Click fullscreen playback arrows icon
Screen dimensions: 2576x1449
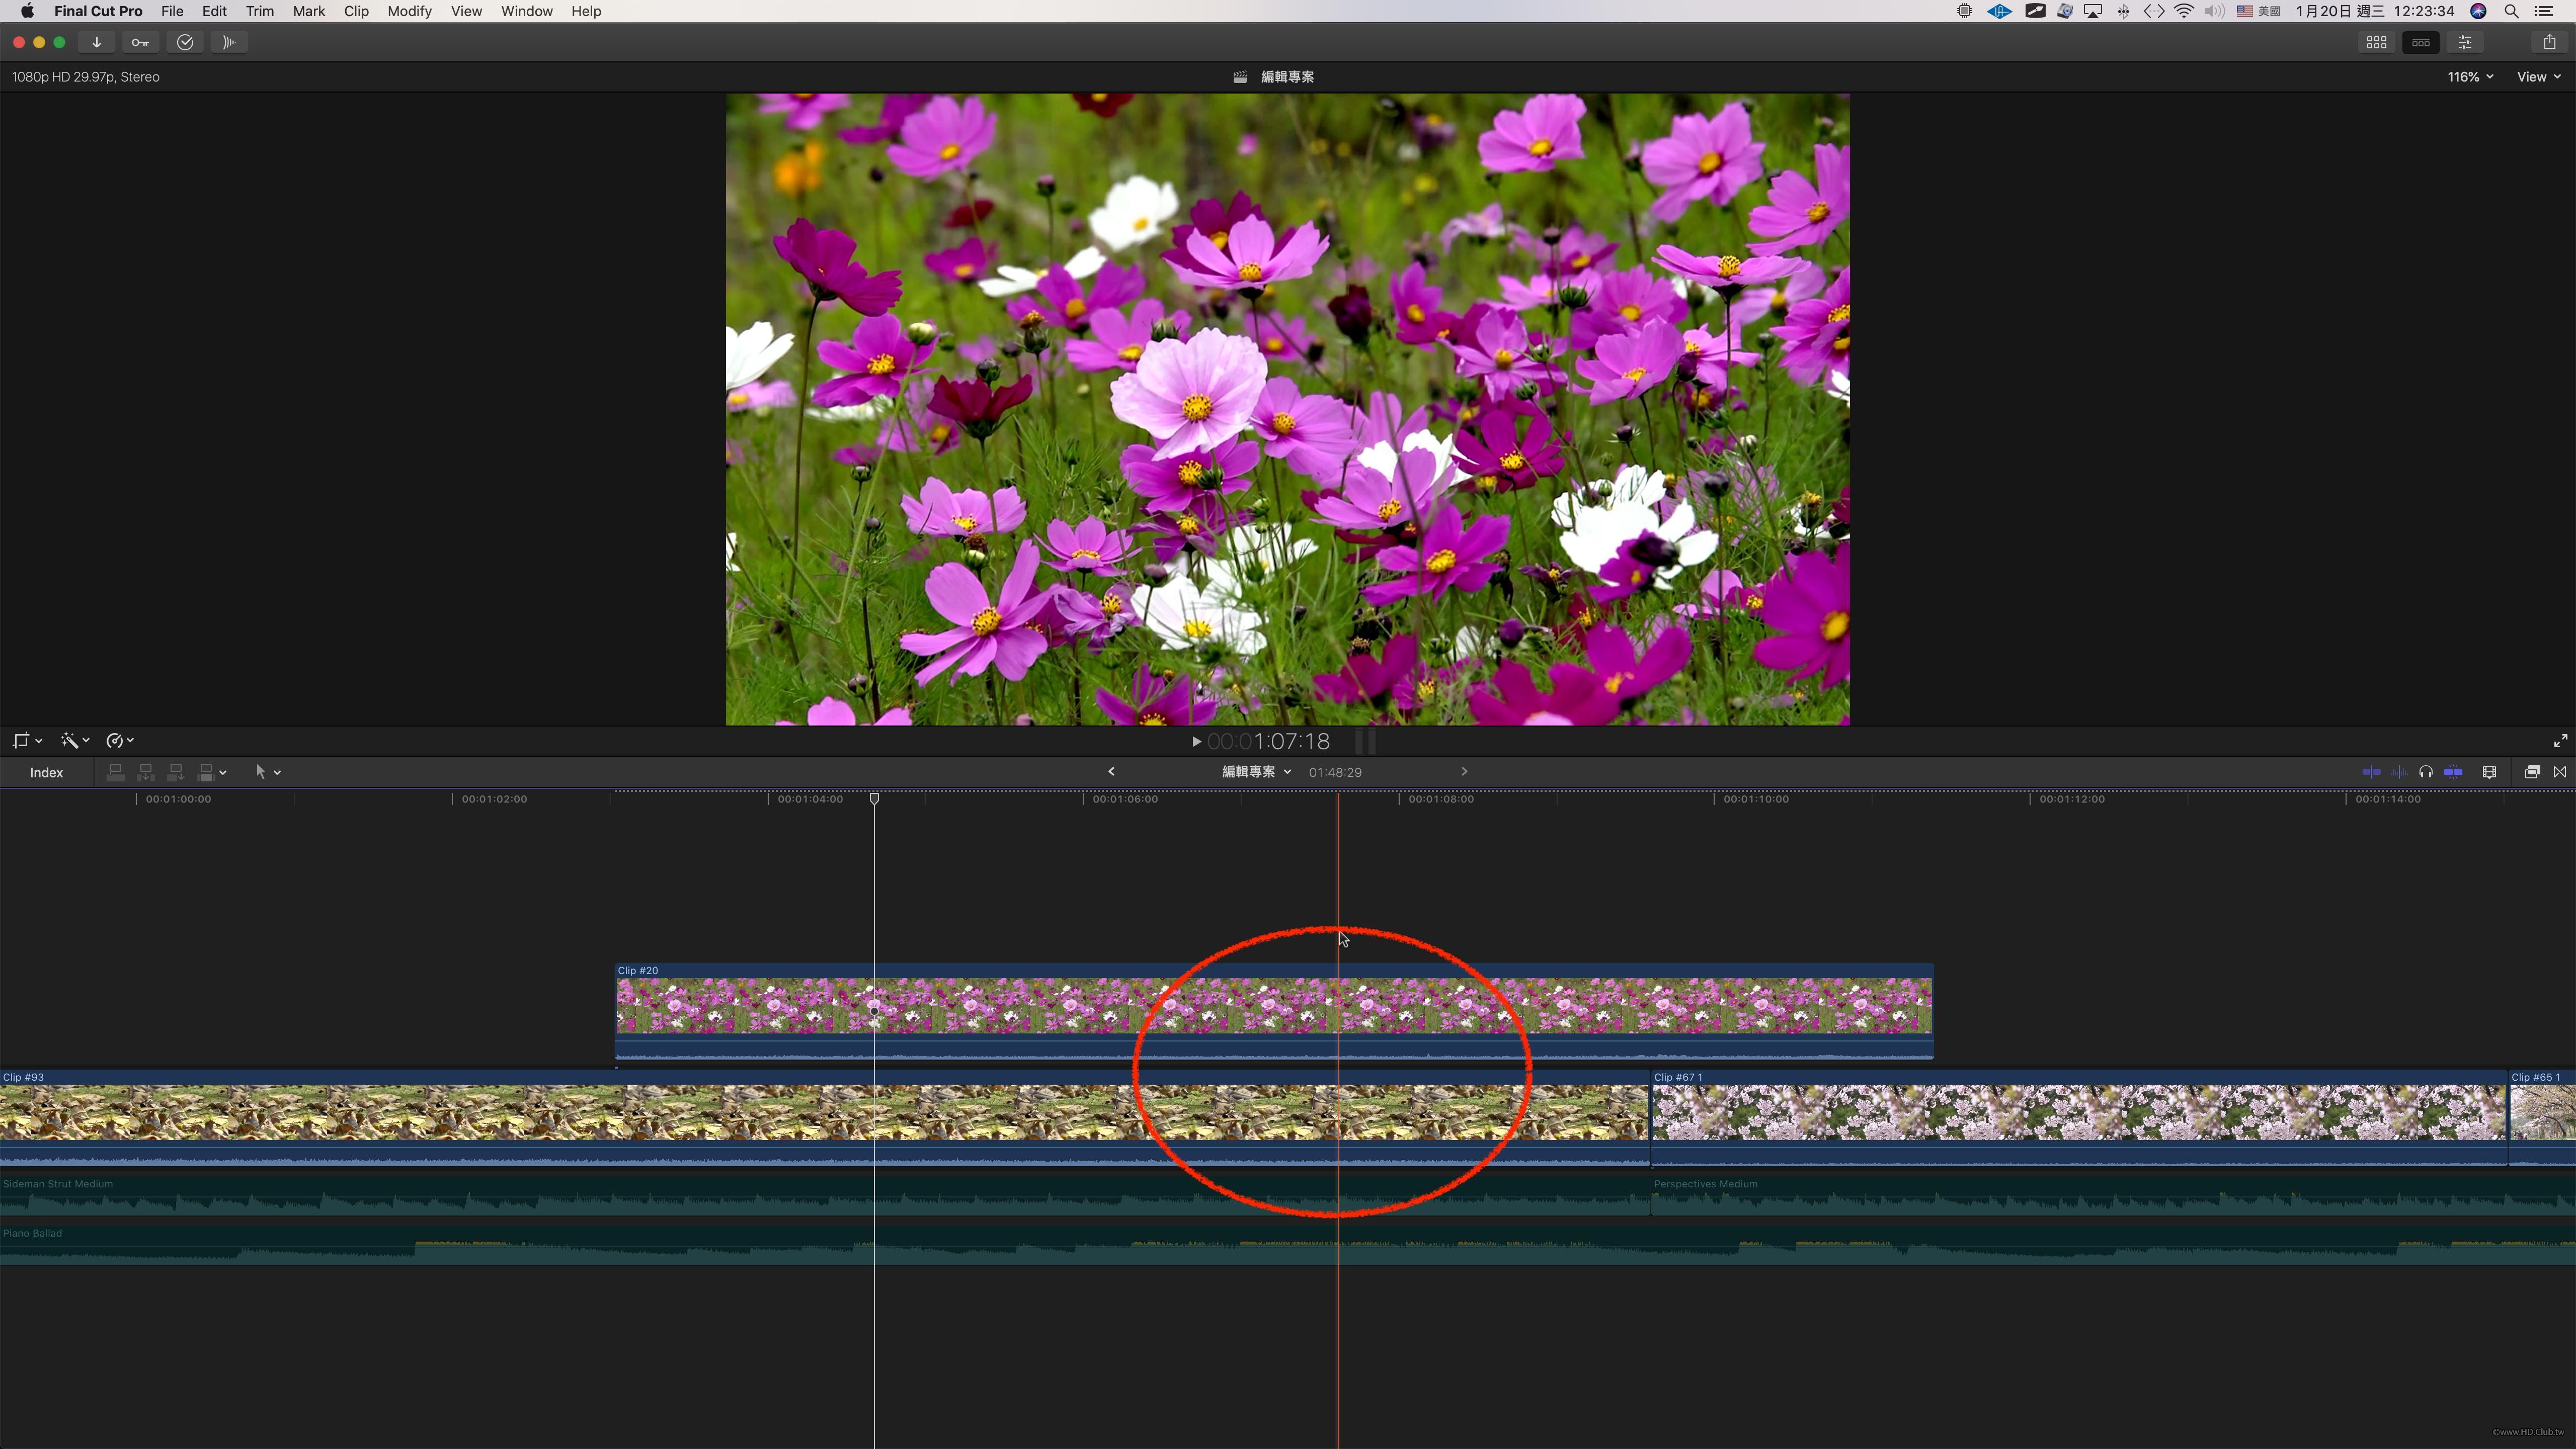pos(2560,741)
